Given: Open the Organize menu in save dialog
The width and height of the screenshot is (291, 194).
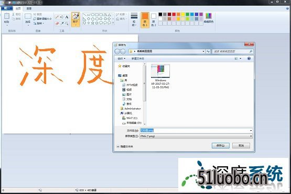Looking at the screenshot, I should tap(122, 59).
